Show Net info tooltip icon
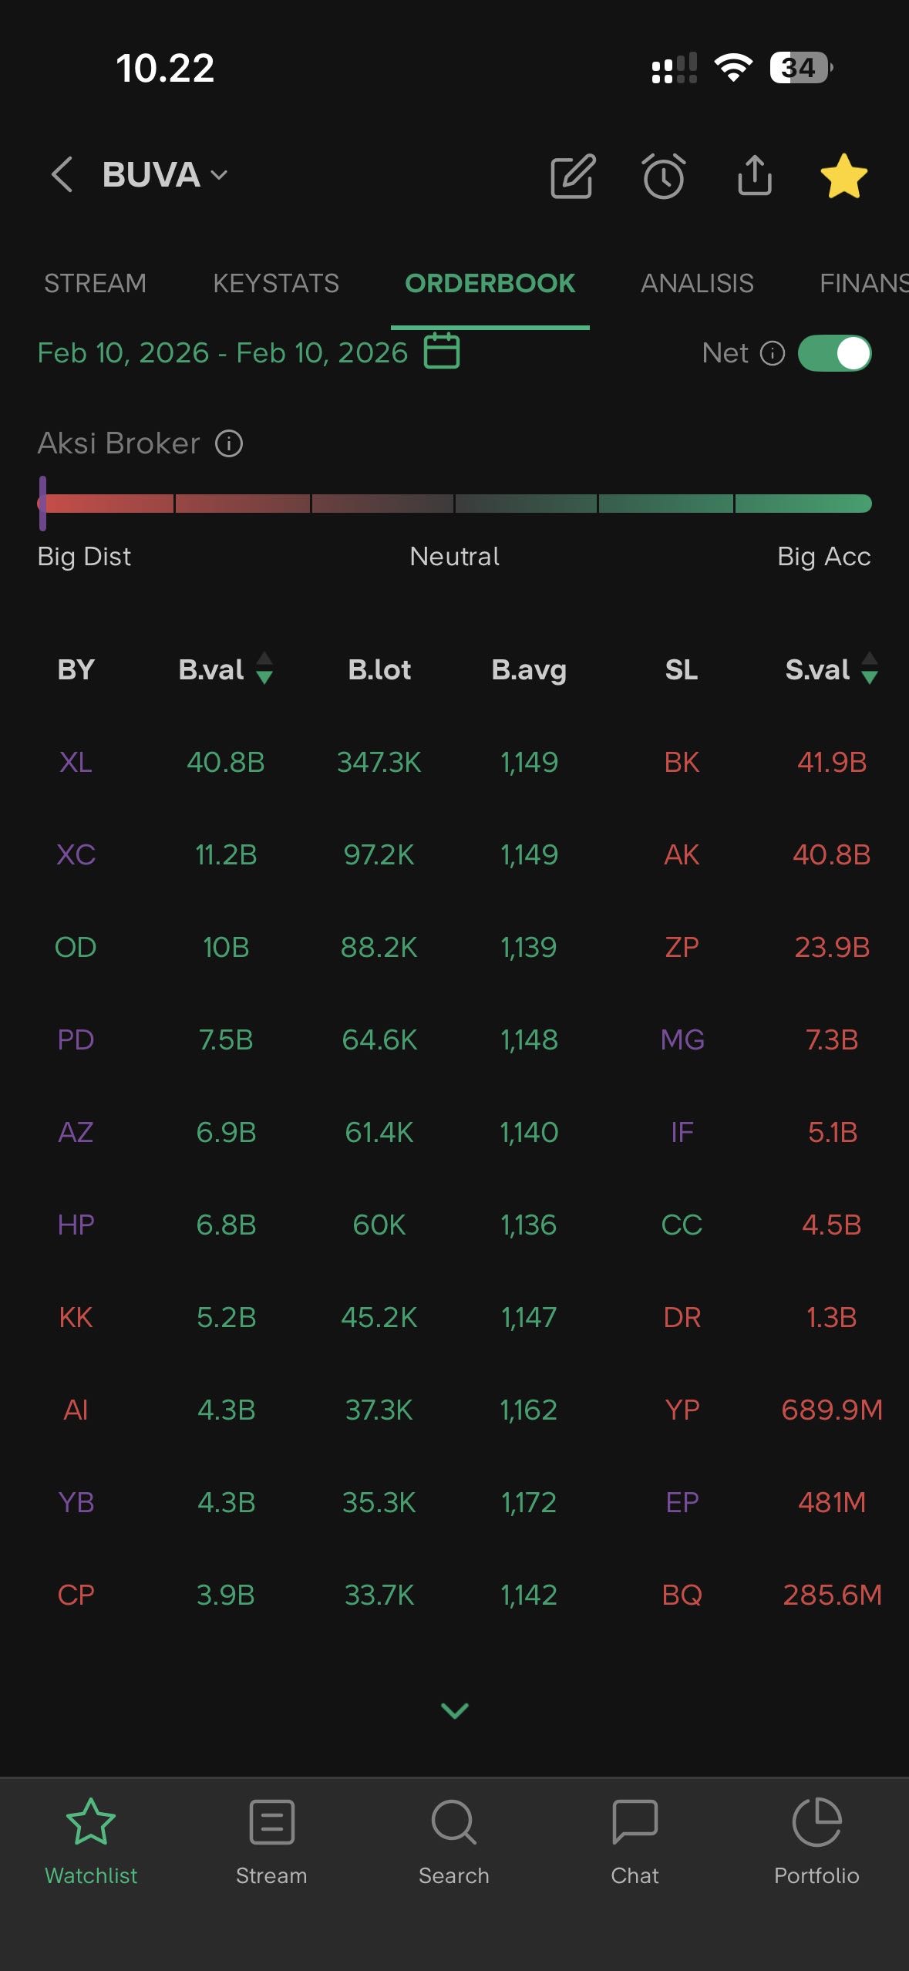Viewport: 909px width, 1971px height. [x=773, y=353]
